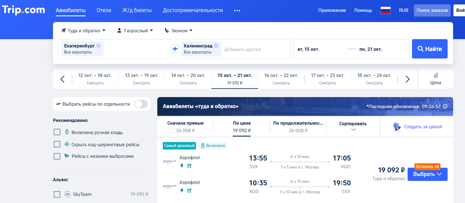This screenshot has width=465, height=203.
Task: Open the Trip.com home logo
Action: click(24, 10)
